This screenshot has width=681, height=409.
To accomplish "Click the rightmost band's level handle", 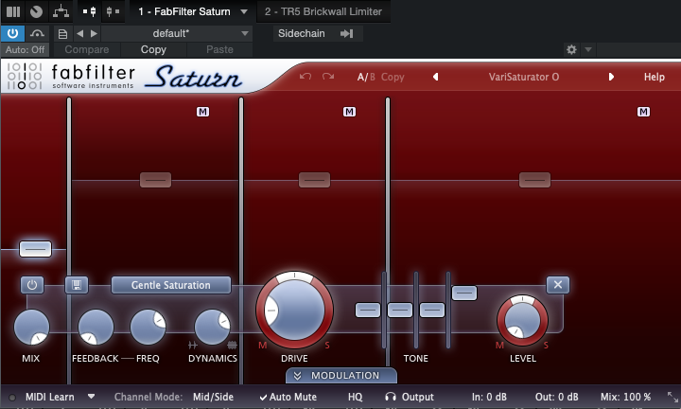I will tap(534, 180).
